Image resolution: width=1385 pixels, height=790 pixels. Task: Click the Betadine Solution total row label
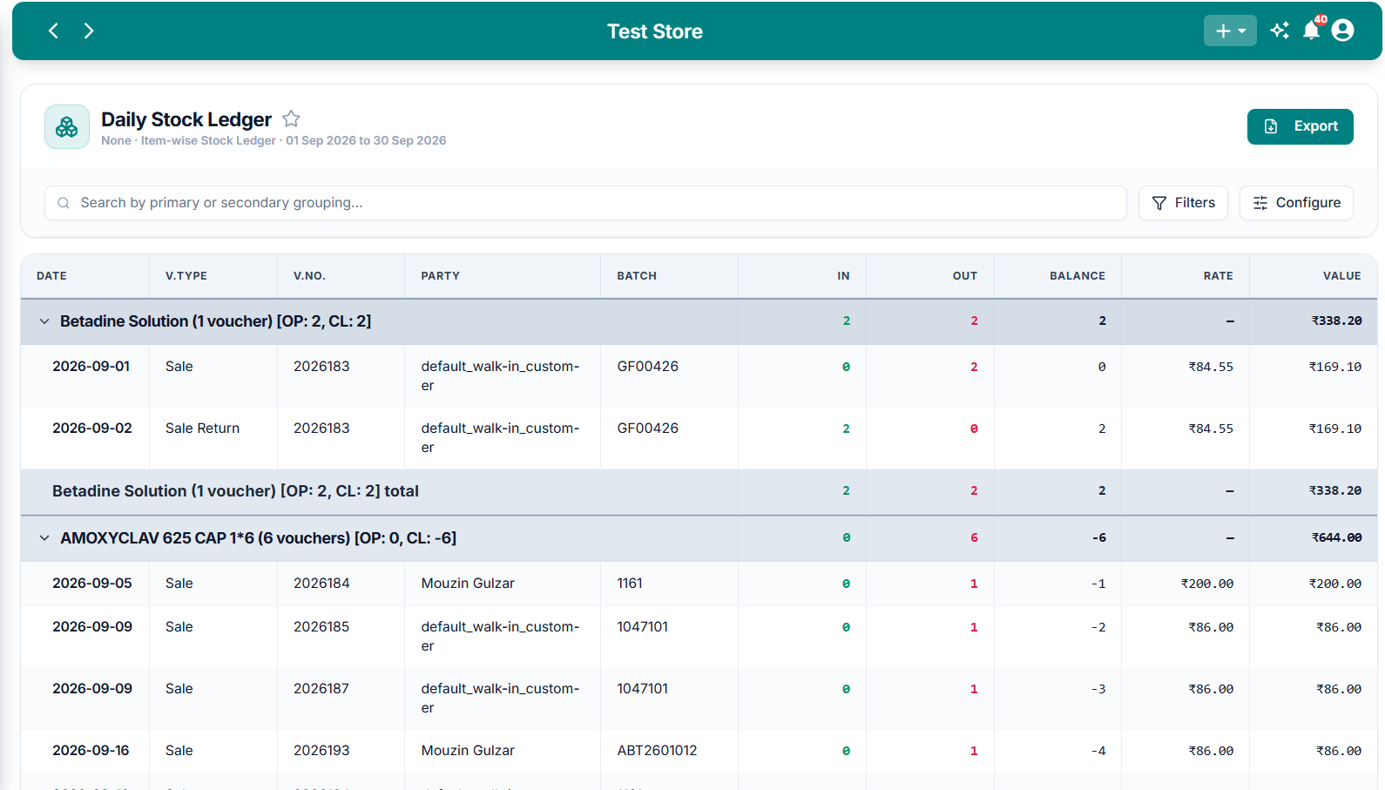[x=235, y=491]
